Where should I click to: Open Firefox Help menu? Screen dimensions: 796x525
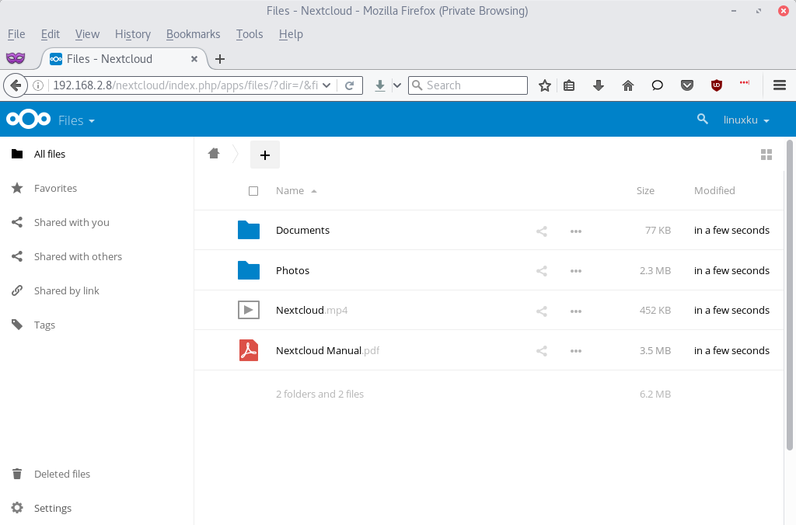click(x=291, y=34)
